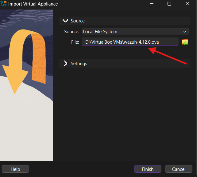Click the "Source:" field label
The height and width of the screenshot is (177, 197).
(x=71, y=31)
